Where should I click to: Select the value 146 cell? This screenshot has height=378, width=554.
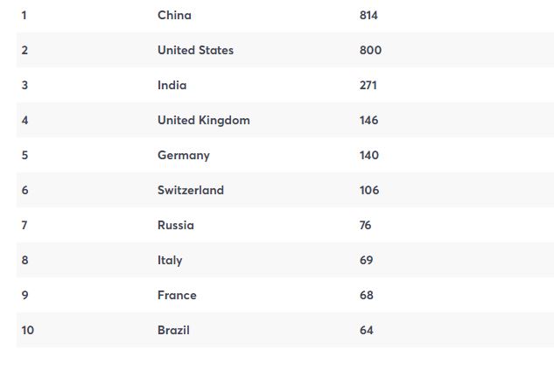(368, 120)
